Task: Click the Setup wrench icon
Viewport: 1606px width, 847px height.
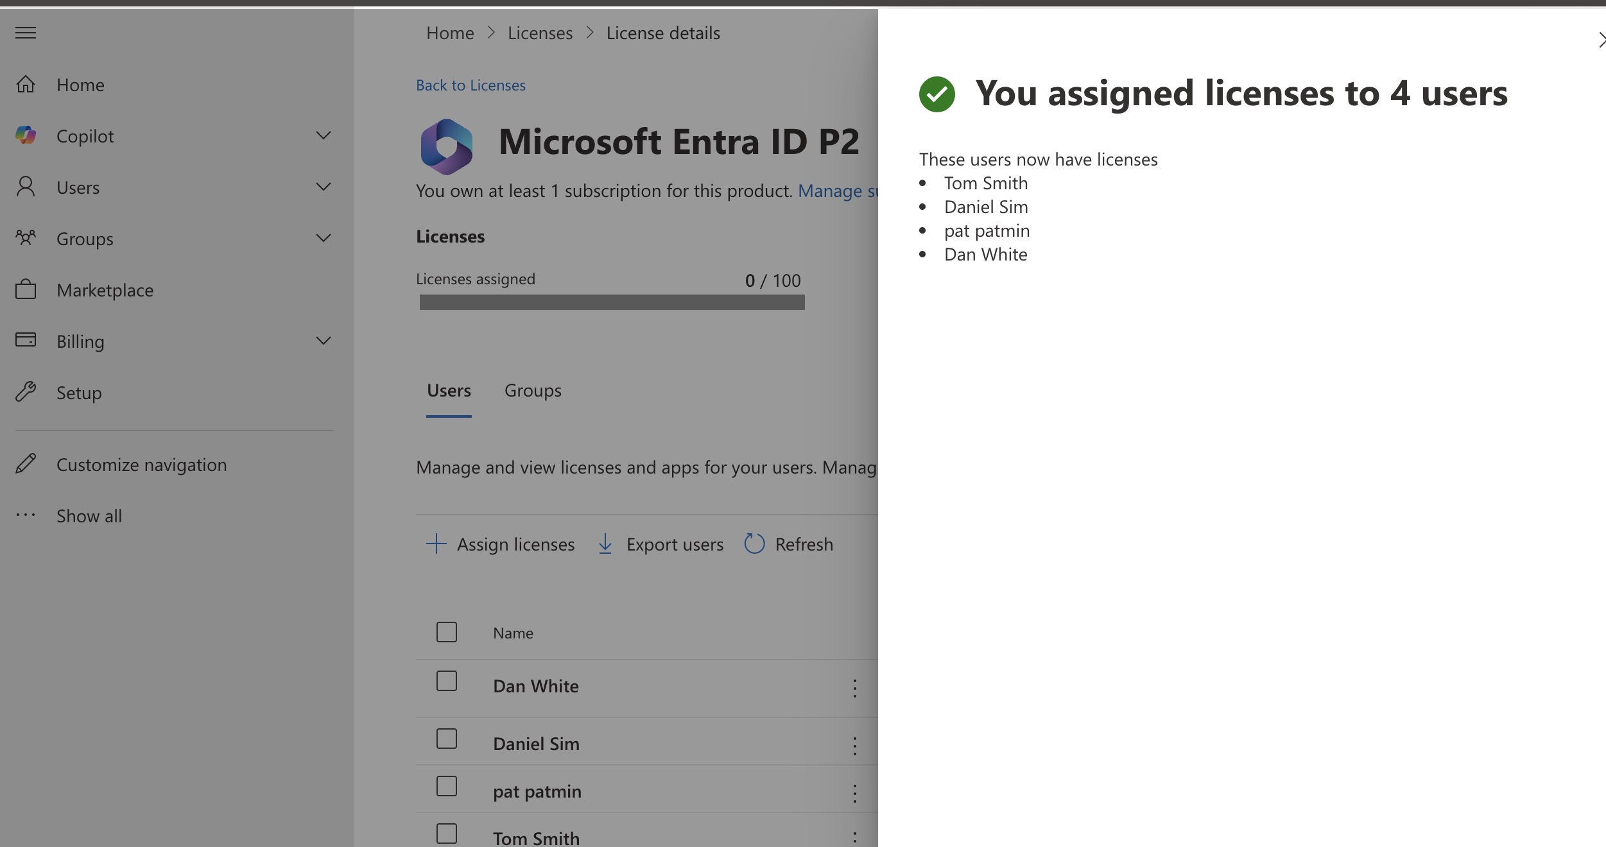Action: [26, 391]
